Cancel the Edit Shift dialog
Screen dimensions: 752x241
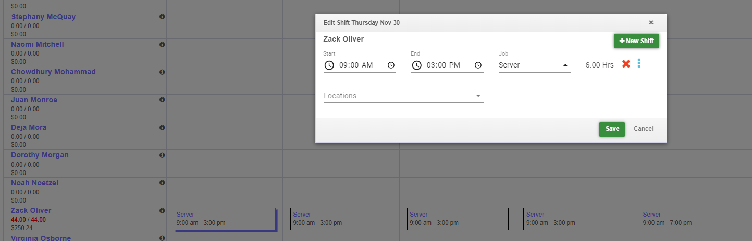click(643, 129)
